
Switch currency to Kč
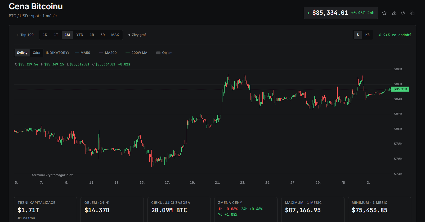(x=367, y=35)
